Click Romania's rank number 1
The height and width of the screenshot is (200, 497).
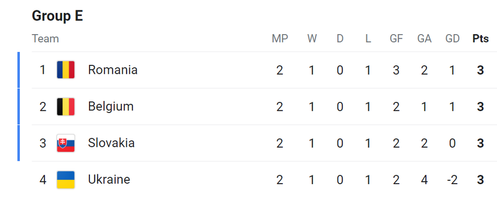point(43,70)
